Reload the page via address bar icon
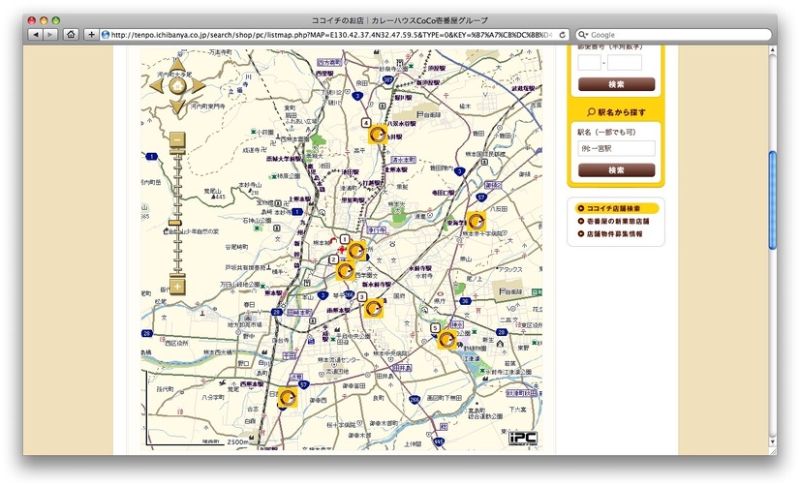The width and height of the screenshot is (800, 487). [563, 35]
